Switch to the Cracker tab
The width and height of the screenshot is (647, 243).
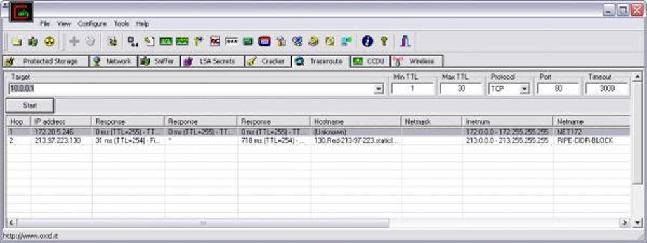pyautogui.click(x=268, y=61)
